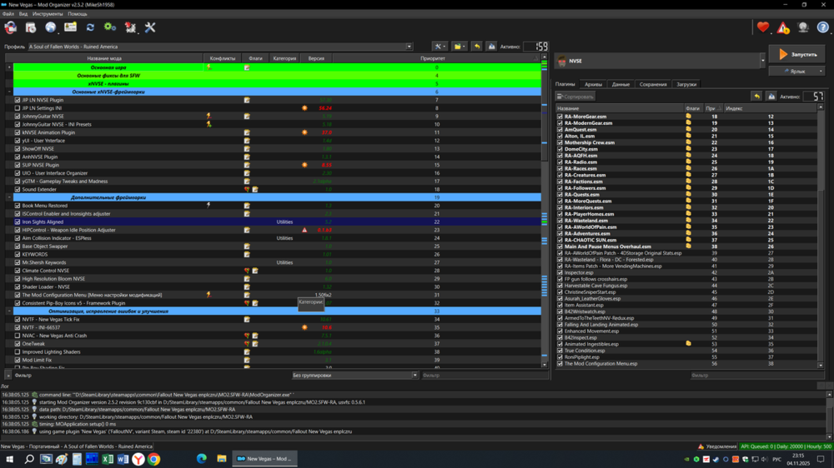Image resolution: width=834 pixels, height=468 pixels.
Task: Open the Инструменты menu
Action: [48, 14]
